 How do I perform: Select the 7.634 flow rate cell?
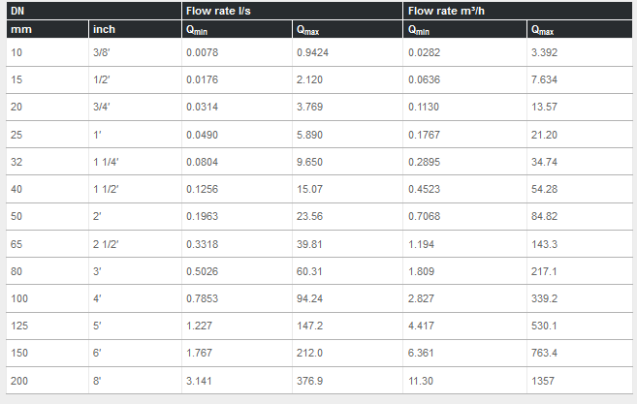coord(544,78)
